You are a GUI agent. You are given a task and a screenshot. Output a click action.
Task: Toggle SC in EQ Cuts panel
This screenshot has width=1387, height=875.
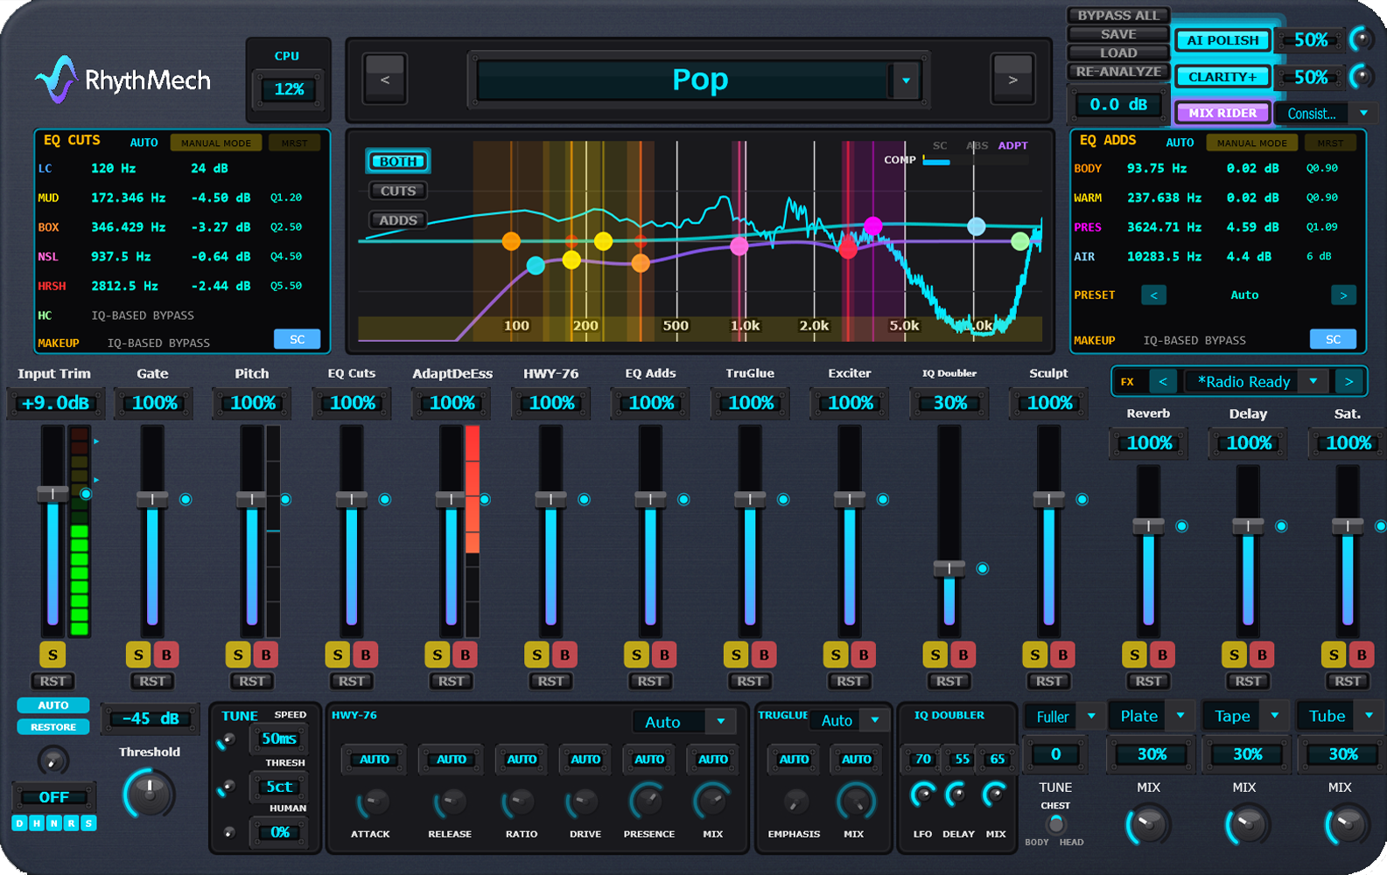(x=298, y=339)
